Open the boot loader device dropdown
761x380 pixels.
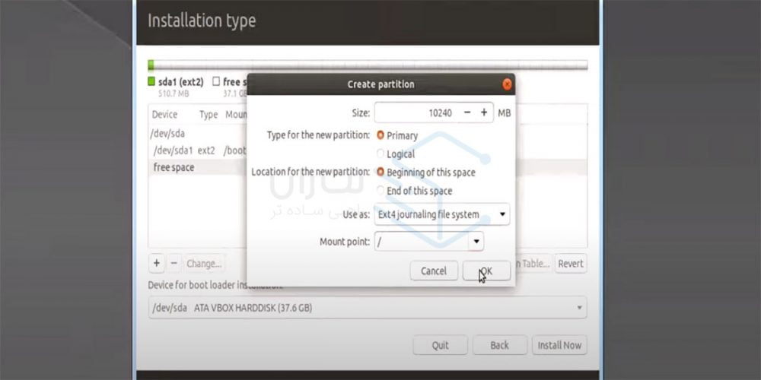tap(367, 308)
